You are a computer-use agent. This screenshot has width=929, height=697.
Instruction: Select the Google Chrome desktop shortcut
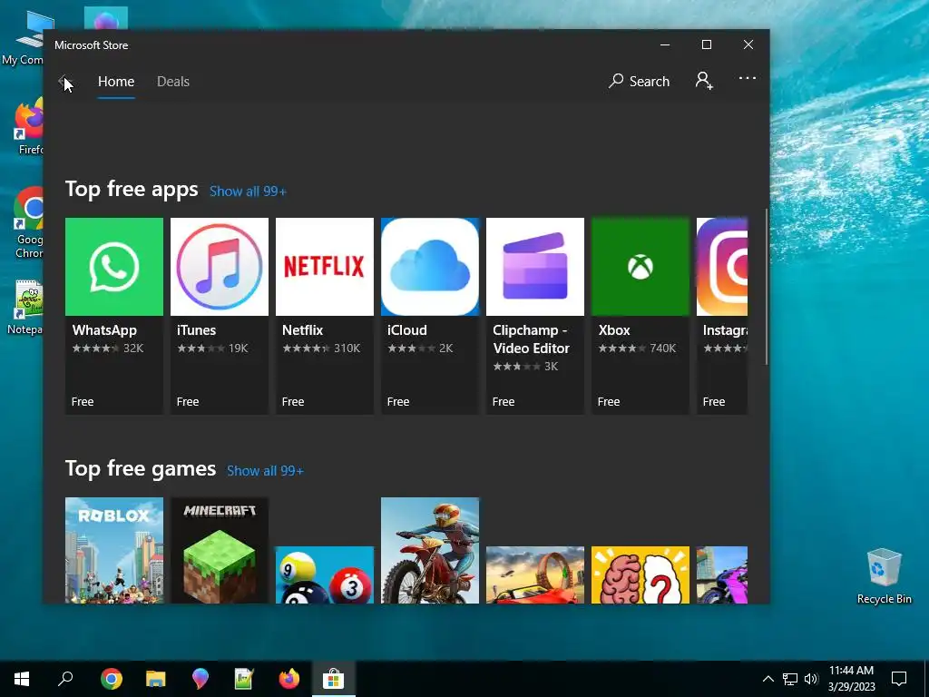point(28,223)
